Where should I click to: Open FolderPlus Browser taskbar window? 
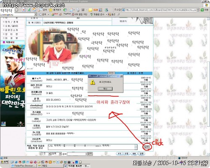click(24, 166)
